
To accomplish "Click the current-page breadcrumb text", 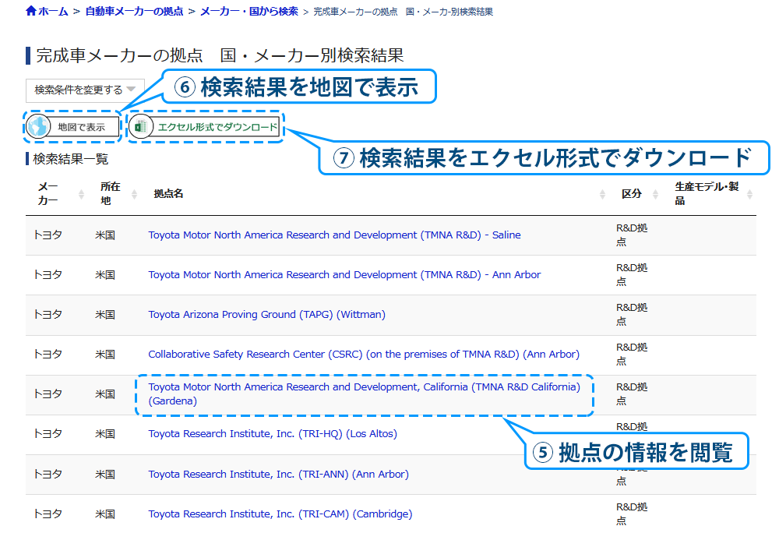I will (x=403, y=12).
